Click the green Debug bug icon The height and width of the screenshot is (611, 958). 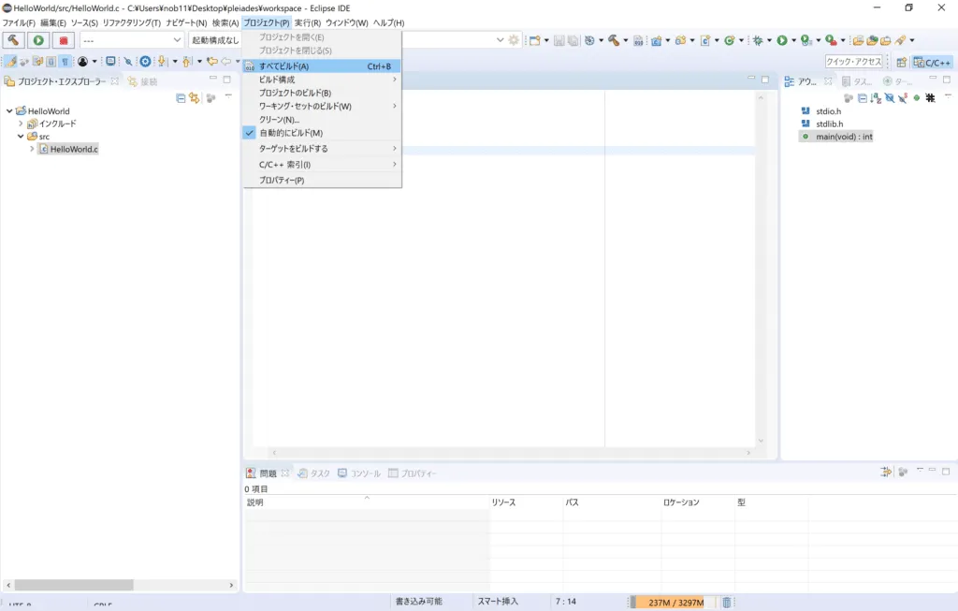[758, 40]
